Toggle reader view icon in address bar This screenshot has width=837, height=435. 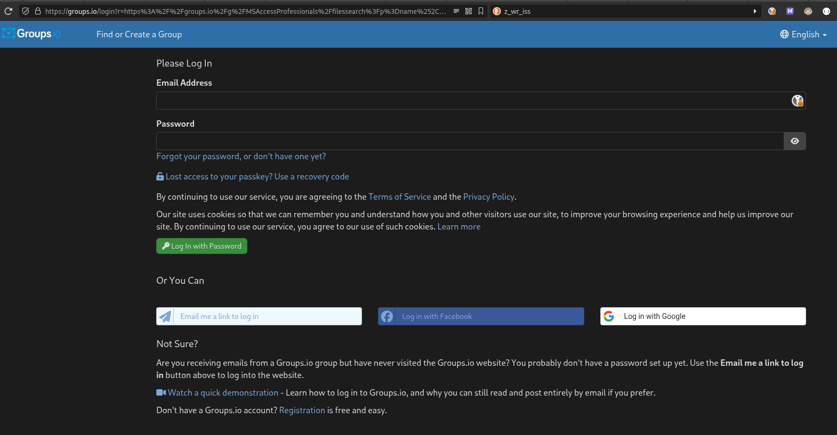[x=456, y=11]
